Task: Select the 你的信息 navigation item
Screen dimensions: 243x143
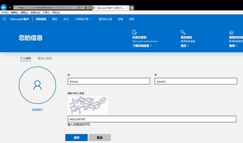Action: pos(41,19)
